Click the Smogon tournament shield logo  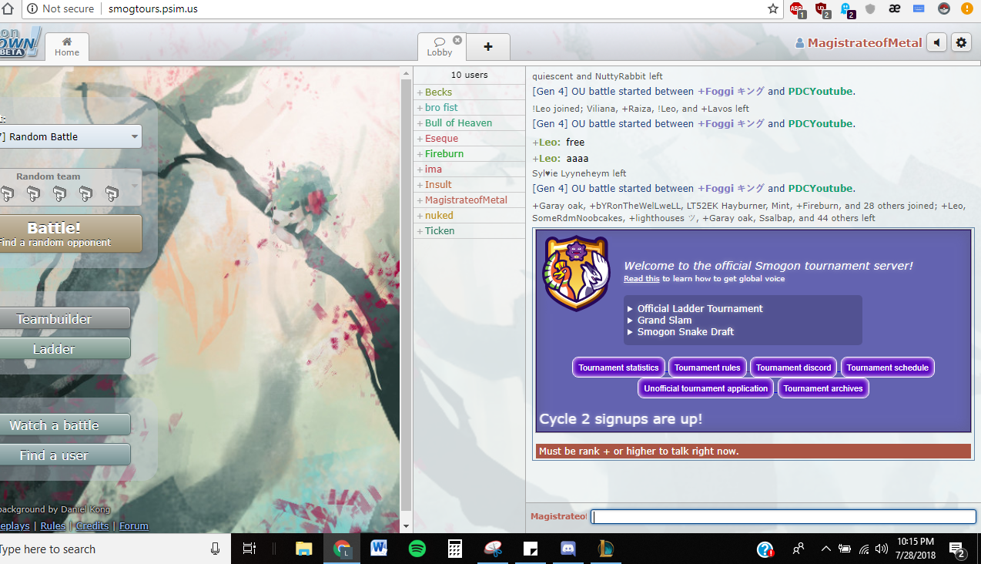pyautogui.click(x=577, y=273)
